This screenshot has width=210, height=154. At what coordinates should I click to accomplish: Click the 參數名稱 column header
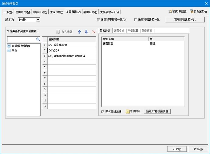click(x=125, y=39)
